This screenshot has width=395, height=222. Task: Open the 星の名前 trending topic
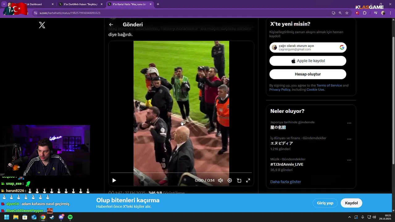click(x=278, y=127)
